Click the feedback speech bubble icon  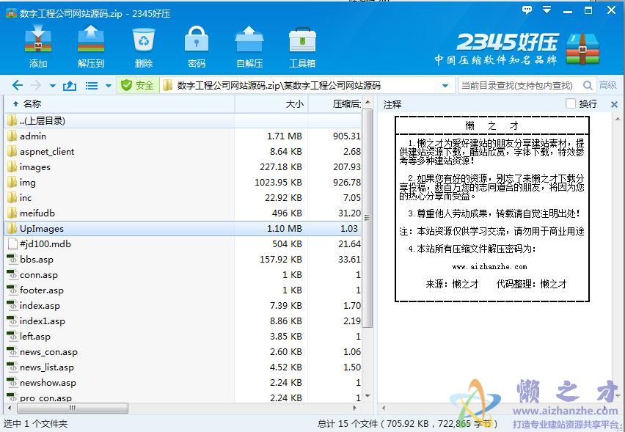pyautogui.click(x=527, y=10)
